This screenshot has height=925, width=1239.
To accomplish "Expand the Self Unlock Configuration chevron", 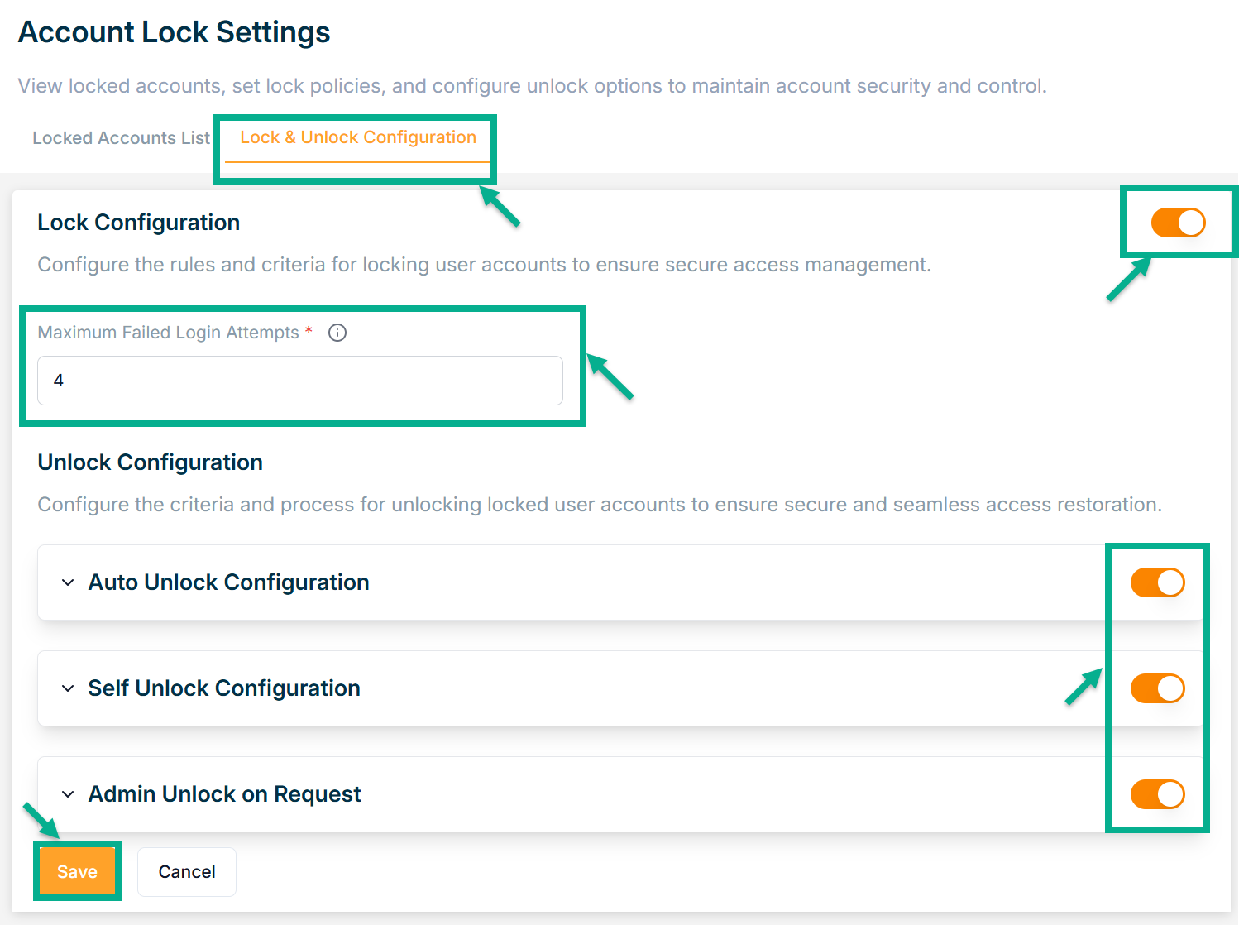I will coord(68,688).
